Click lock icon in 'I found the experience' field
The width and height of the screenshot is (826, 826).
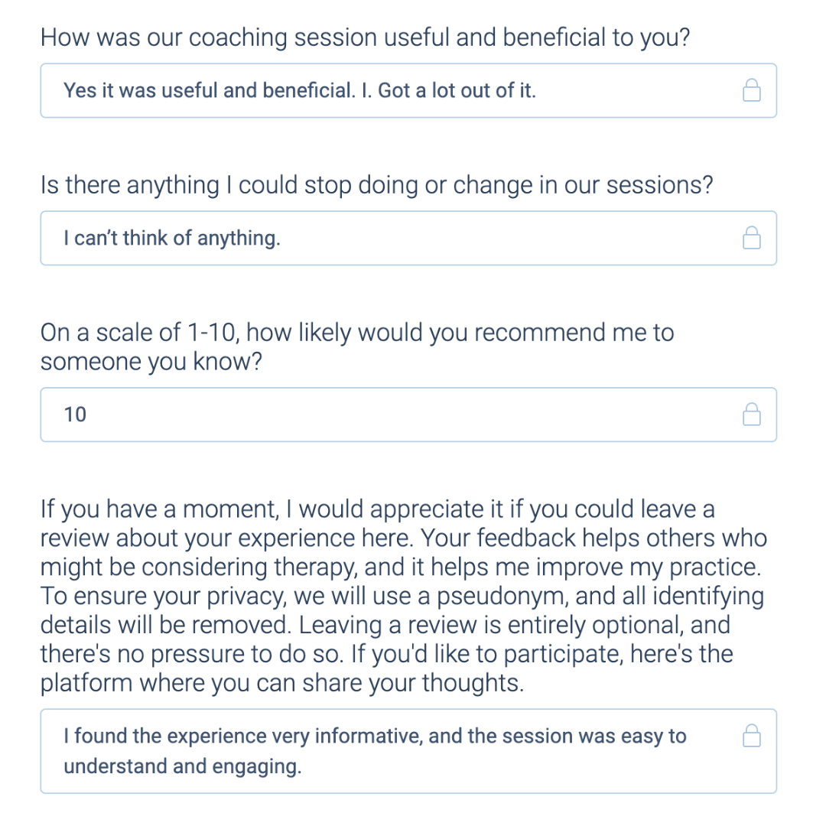pos(751,736)
